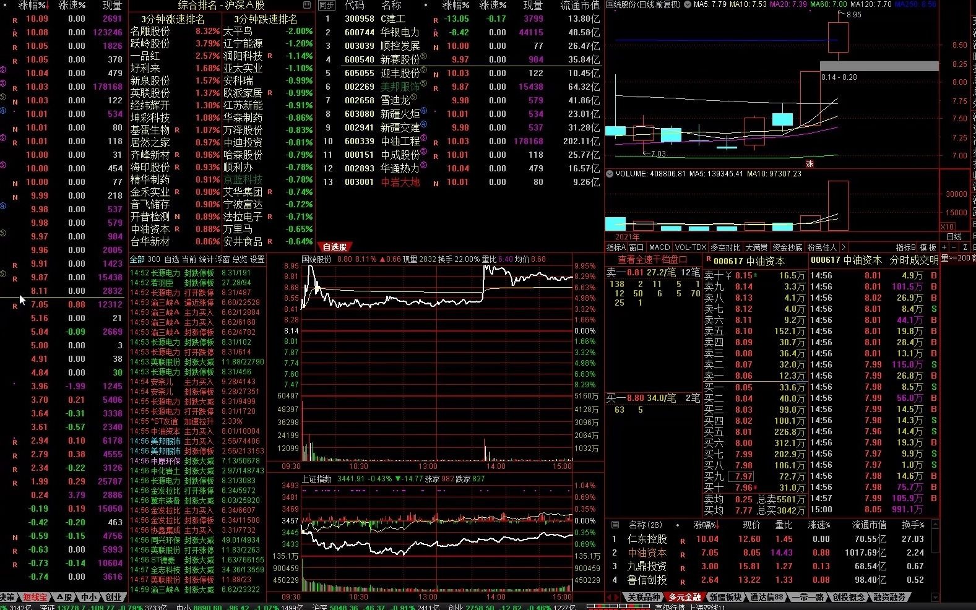Switch to the MACD indicator tab
The height and width of the screenshot is (610, 976).
tap(659, 247)
